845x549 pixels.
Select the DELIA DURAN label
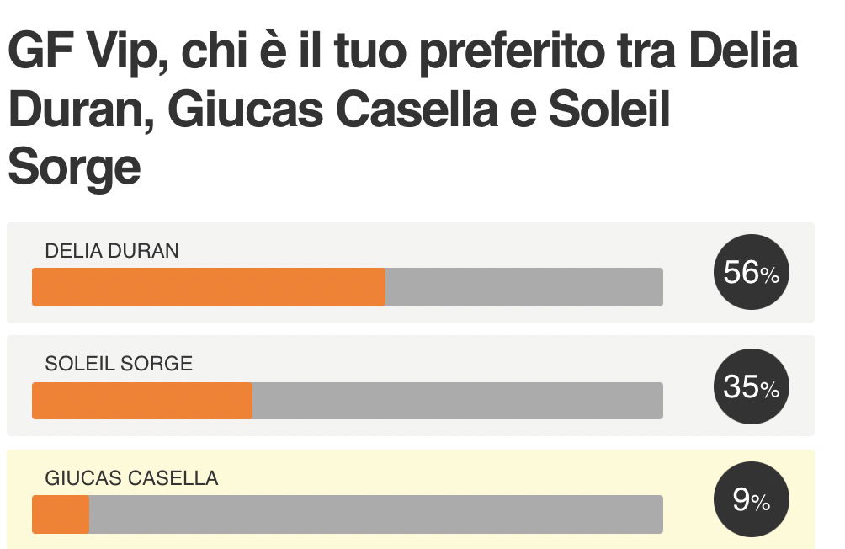pos(112,251)
